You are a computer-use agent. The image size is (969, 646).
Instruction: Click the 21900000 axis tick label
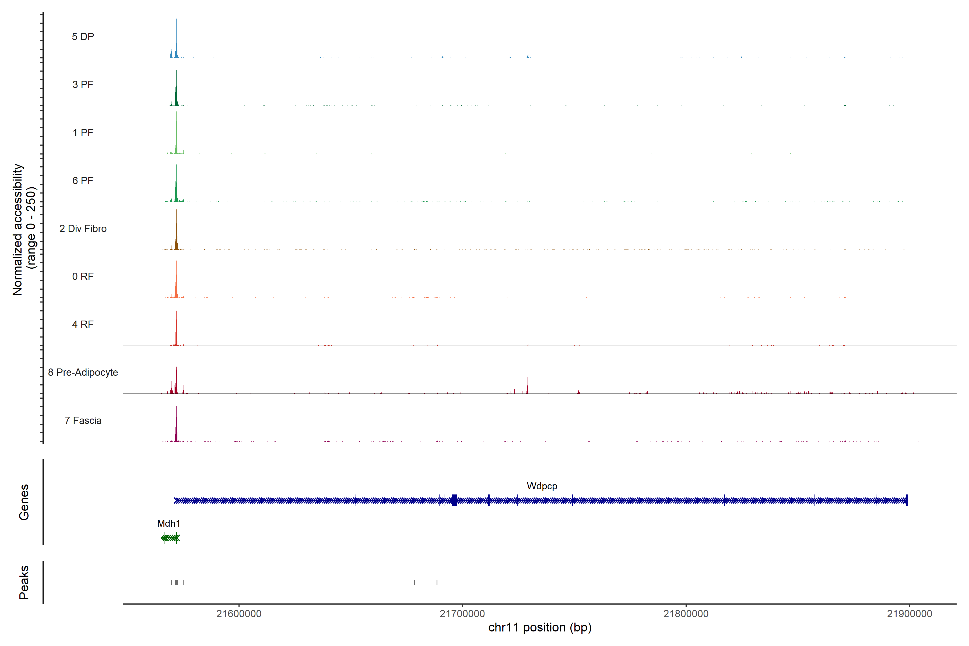[909, 613]
